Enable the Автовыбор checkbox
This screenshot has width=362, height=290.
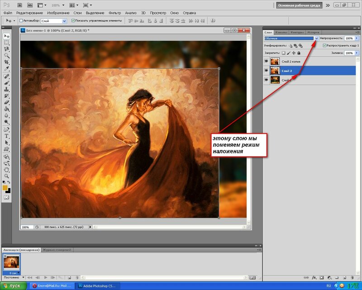[21, 21]
